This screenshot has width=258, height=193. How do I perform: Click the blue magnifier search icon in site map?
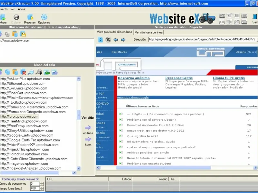pyautogui.click(x=31, y=72)
